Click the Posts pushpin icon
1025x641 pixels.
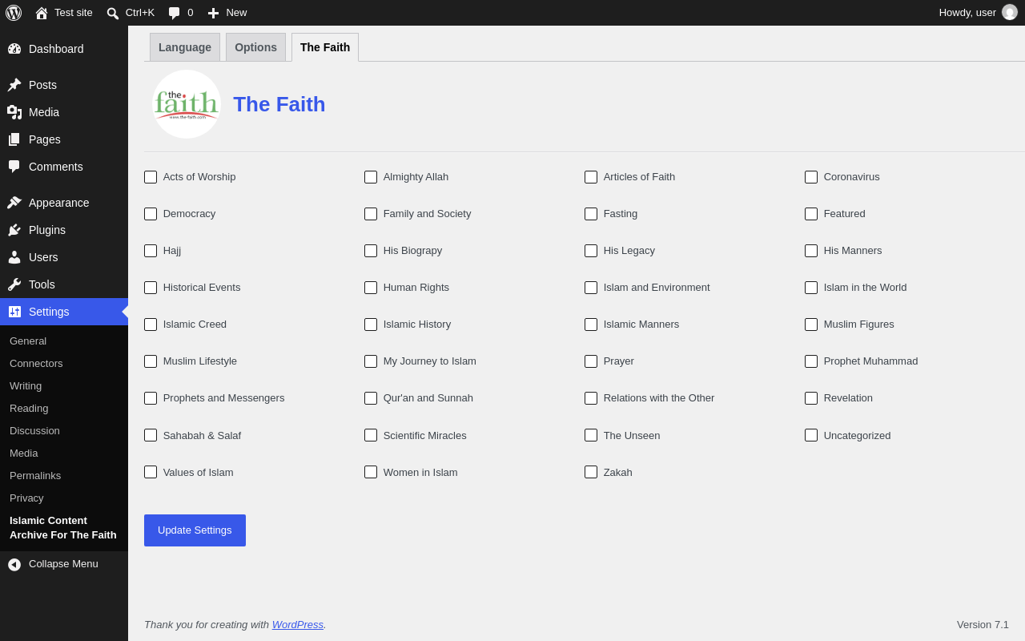[x=14, y=85]
